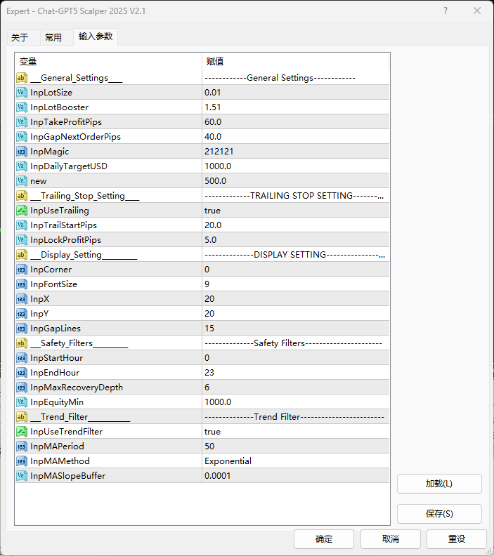The width and height of the screenshot is (494, 556).
Task: Switch to the 关于 tab
Action: (20, 37)
